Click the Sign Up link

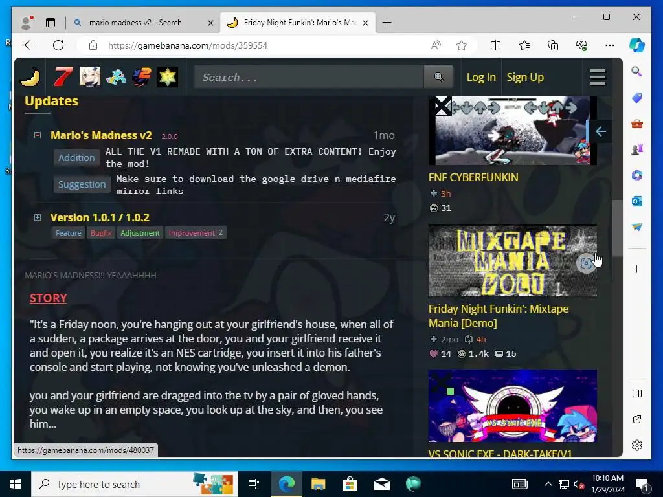525,78
